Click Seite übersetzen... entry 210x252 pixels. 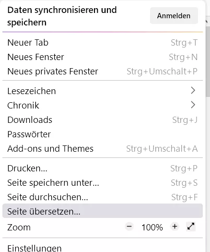pos(103,211)
